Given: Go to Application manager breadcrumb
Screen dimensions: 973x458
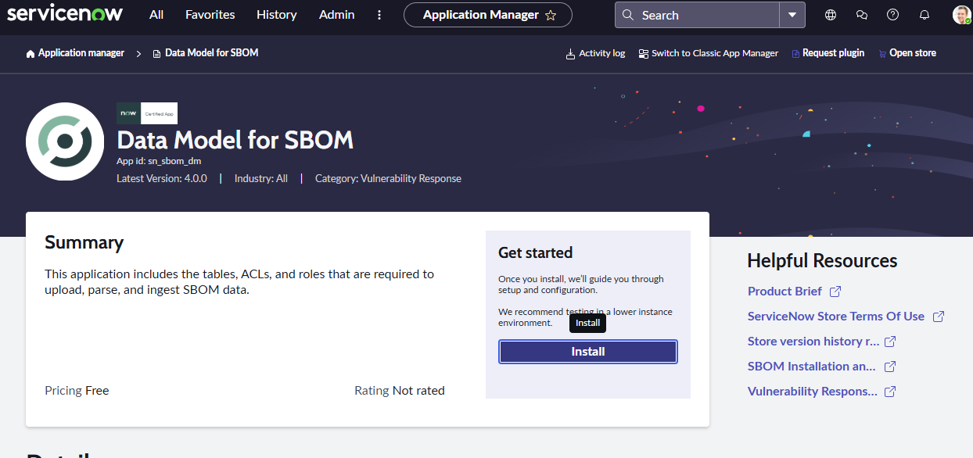Looking at the screenshot, I should pos(81,53).
